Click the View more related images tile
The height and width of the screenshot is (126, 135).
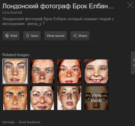pos(96,98)
